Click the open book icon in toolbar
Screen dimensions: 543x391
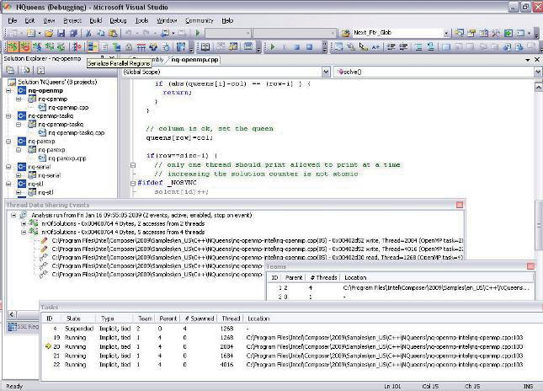[x=205, y=47]
